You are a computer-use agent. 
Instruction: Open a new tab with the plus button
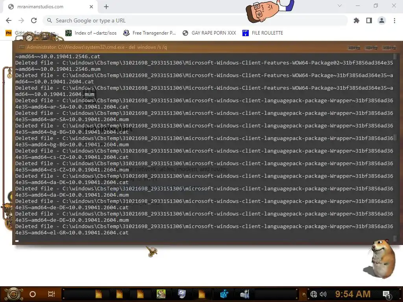pyautogui.click(x=106, y=7)
